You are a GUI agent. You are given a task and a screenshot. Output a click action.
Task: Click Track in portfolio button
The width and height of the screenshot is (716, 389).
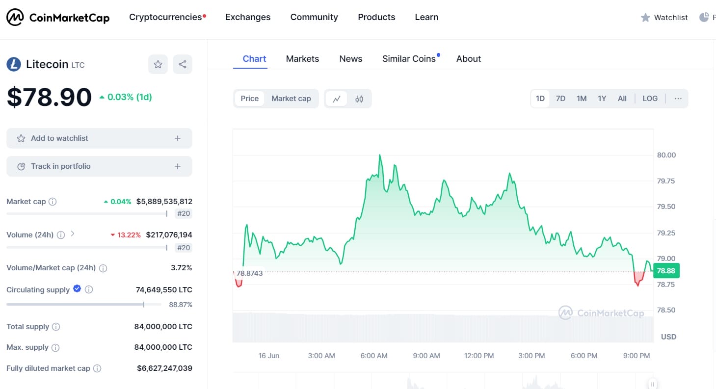[99, 166]
